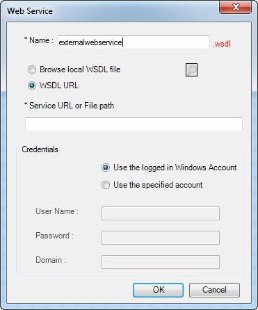Click the Name label text

pos(39,40)
